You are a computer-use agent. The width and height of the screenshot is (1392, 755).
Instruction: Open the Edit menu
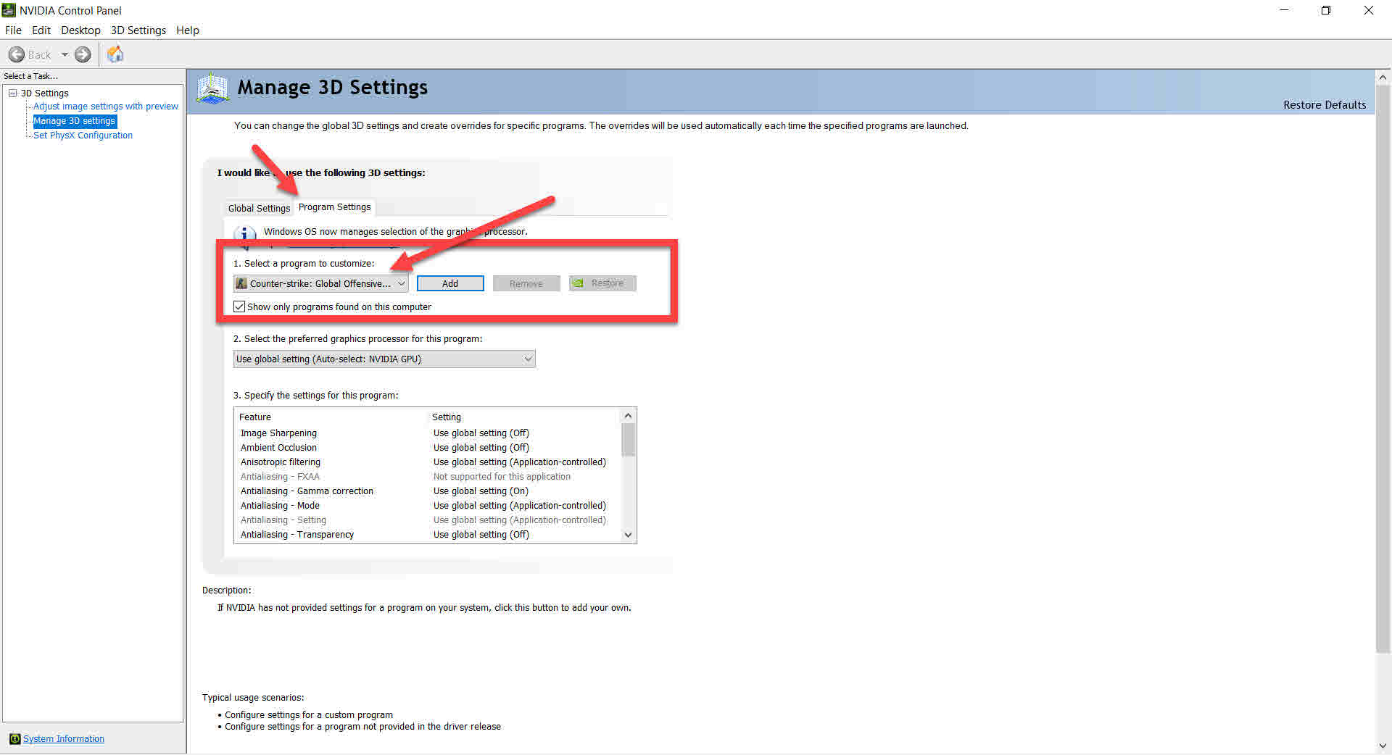[41, 30]
